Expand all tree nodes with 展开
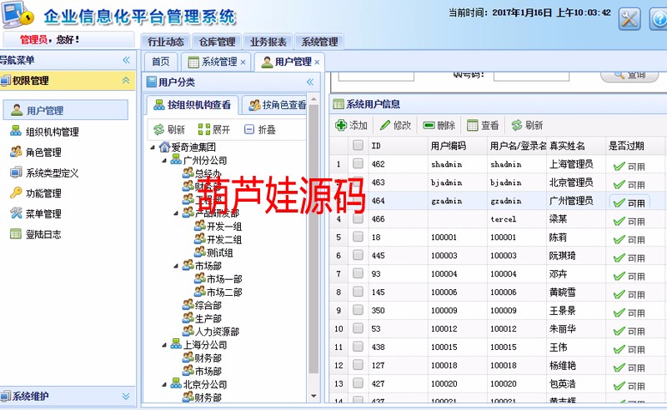The height and width of the screenshot is (410, 667). (214, 129)
